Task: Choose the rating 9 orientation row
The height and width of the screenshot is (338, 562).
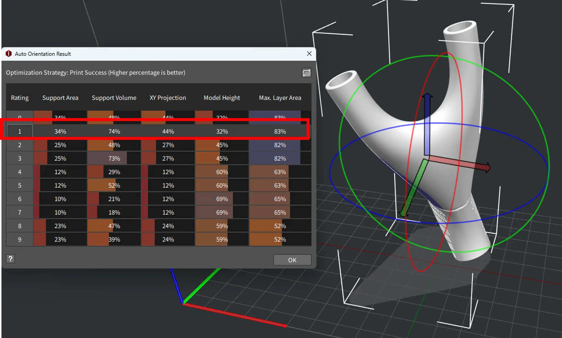Action: [20, 240]
